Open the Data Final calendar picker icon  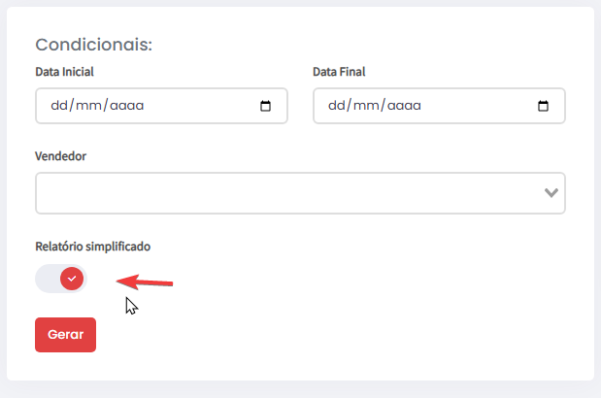543,106
